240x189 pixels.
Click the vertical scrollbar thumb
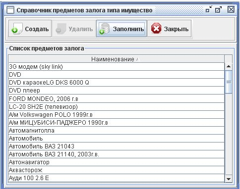pyautogui.click(x=229, y=82)
